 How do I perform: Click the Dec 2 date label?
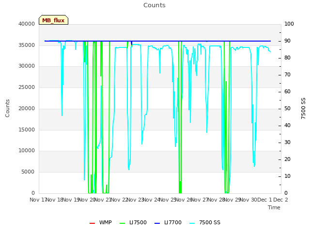point(280,200)
